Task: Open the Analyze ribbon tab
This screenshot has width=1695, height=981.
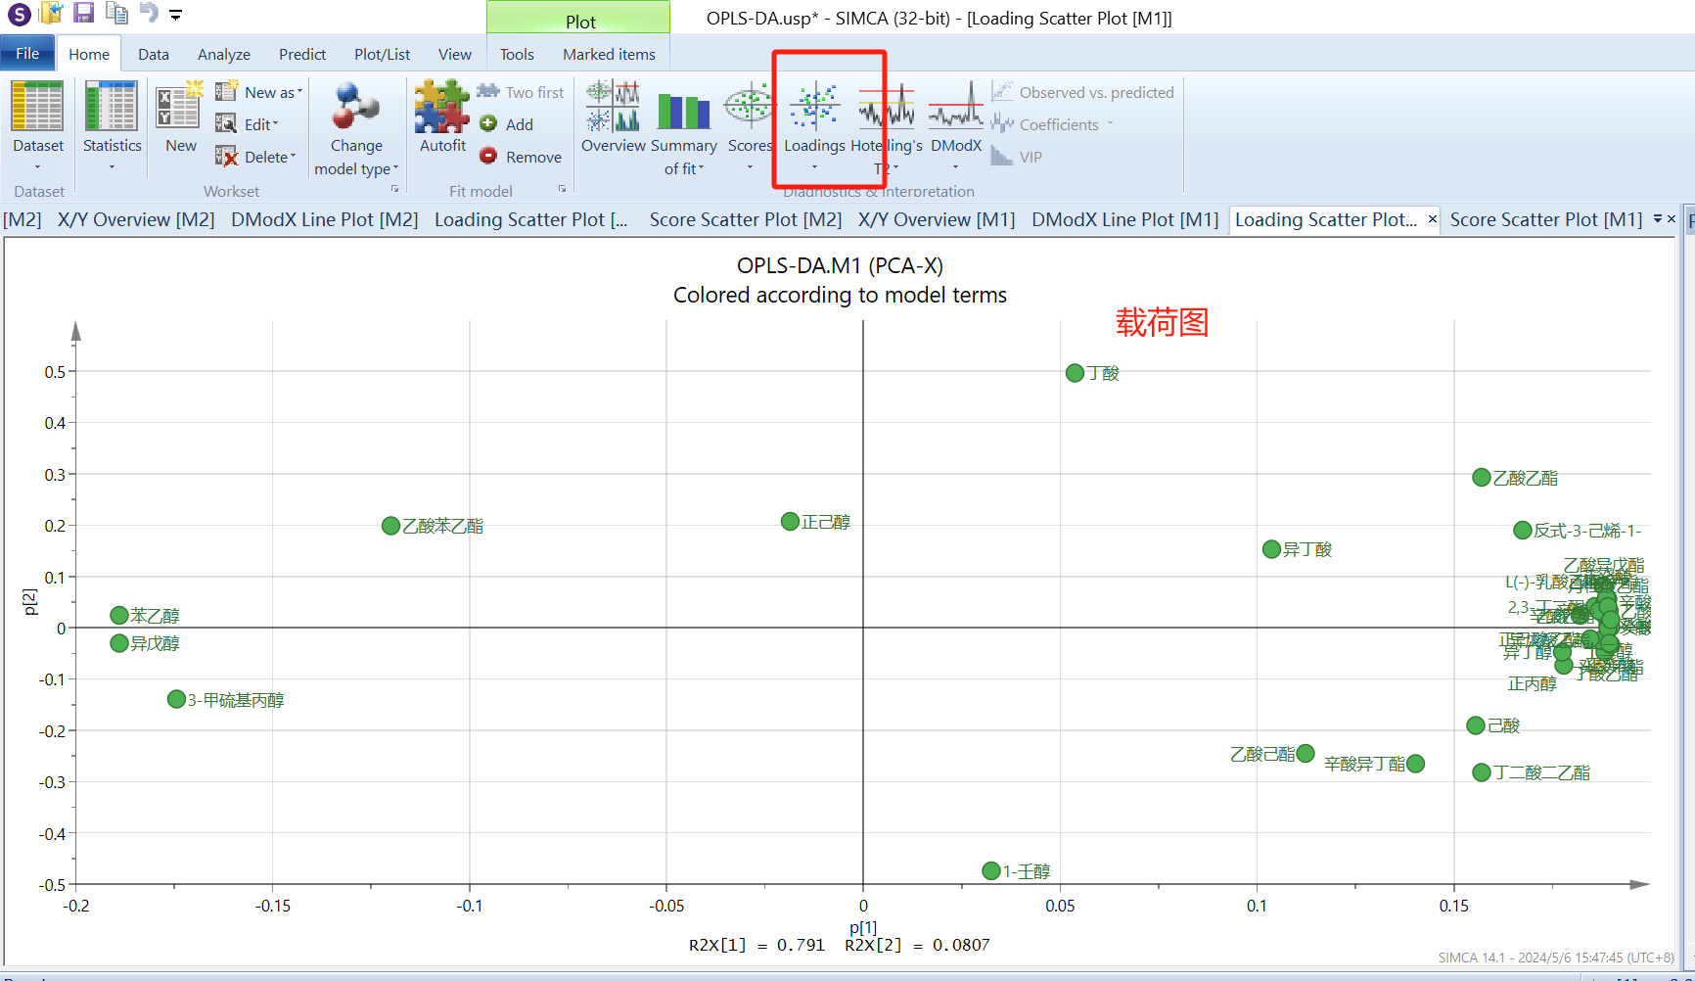Action: (x=223, y=55)
